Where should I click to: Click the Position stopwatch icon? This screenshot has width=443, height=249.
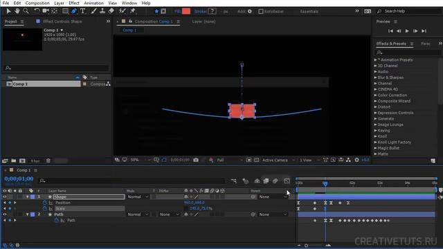point(44,203)
